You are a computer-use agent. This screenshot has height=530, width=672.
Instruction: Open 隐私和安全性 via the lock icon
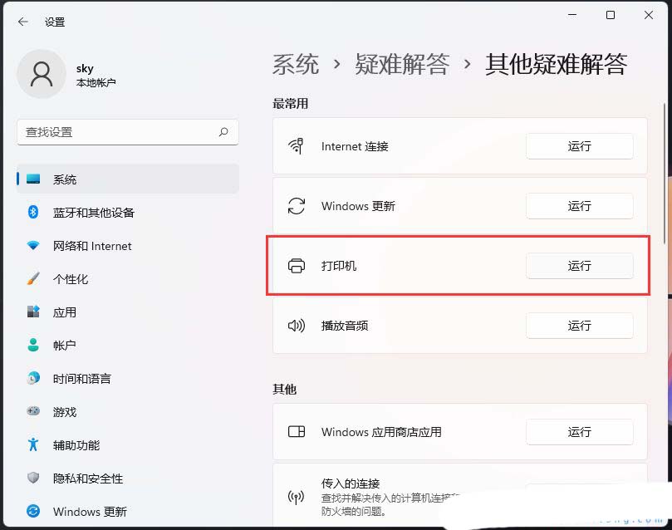coord(32,478)
